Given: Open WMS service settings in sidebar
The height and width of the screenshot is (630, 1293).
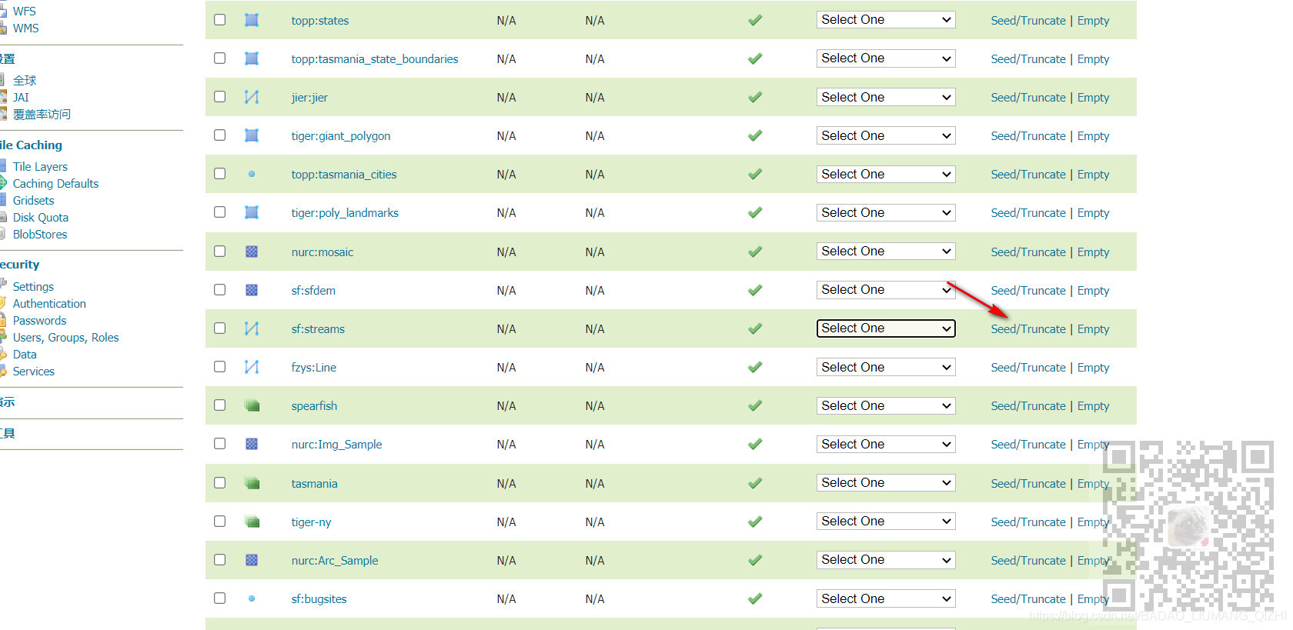Looking at the screenshot, I should point(25,28).
